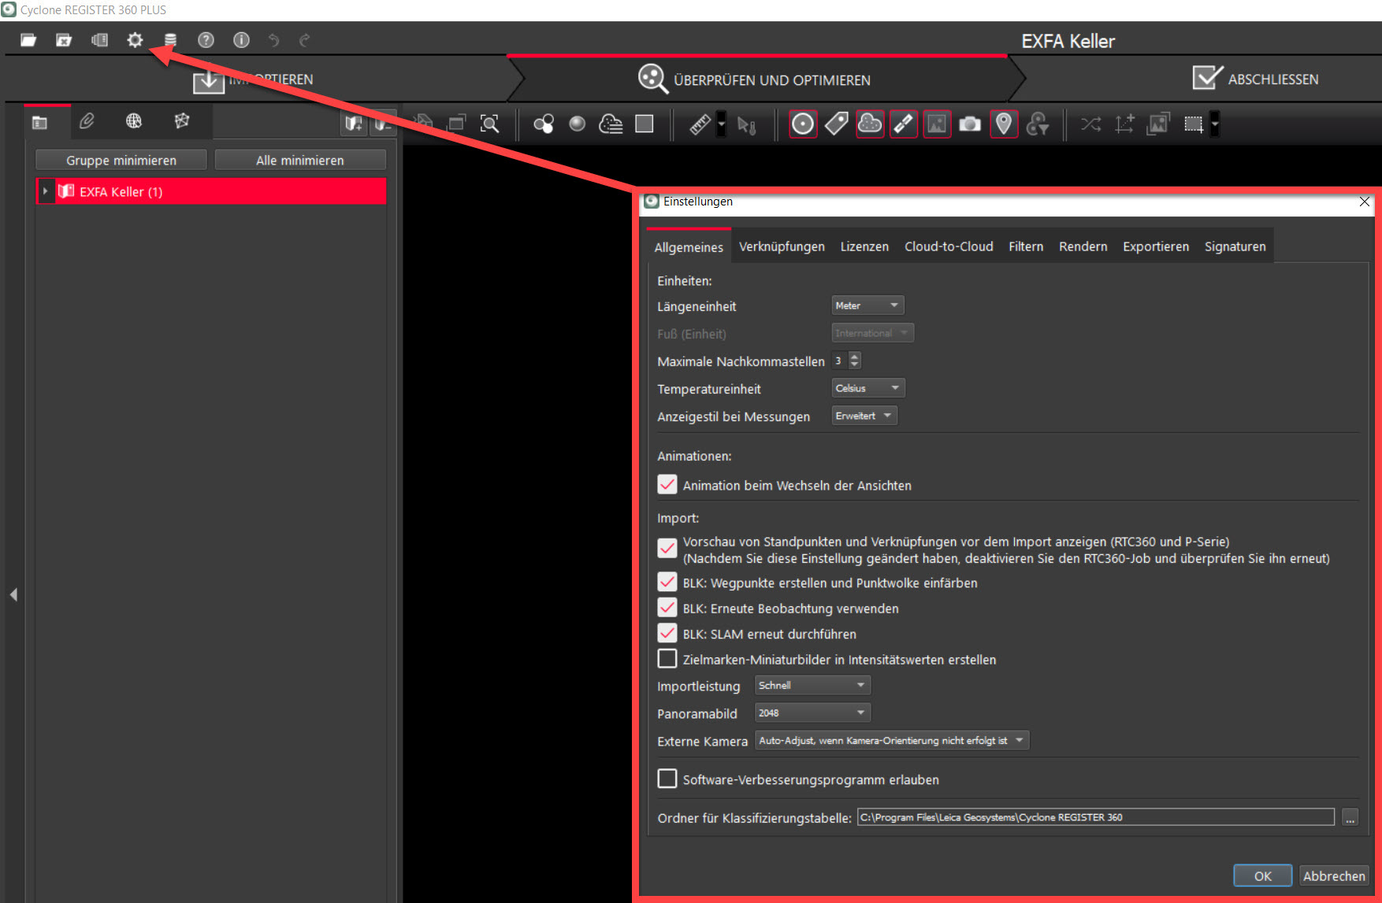Screen dimensions: 1382x903
Task: Switch to the Lizenzen settings tab
Action: (864, 246)
